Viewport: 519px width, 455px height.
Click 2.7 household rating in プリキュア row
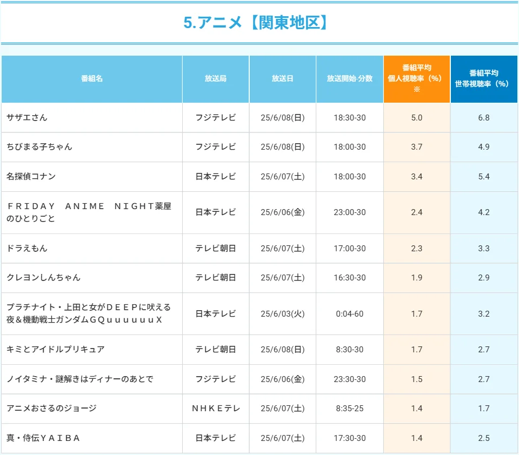[x=483, y=349]
